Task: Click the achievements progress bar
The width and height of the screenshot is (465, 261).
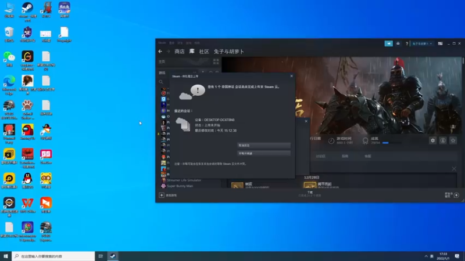Action: tap(392, 143)
